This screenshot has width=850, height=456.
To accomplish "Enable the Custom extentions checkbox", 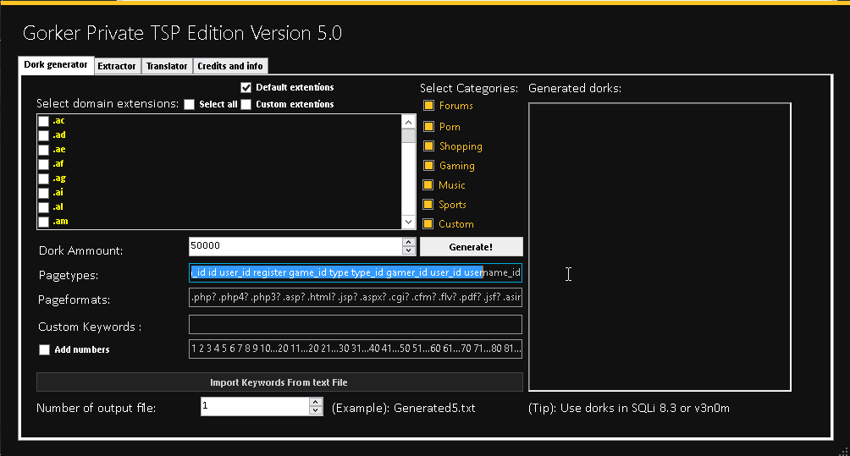I will tap(246, 105).
